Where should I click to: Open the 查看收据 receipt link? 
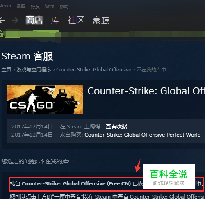coord(116,126)
